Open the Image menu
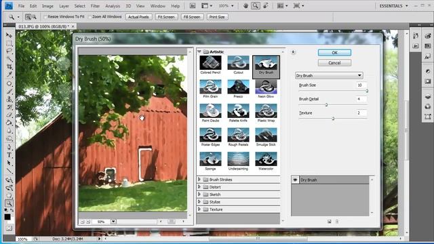Screen dimensions: 434x244 (47, 6)
